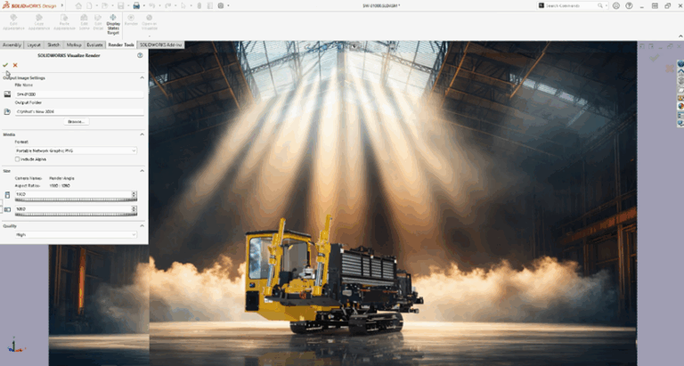Adjust the width slider under the first size field
684x366 pixels.
coord(76,199)
